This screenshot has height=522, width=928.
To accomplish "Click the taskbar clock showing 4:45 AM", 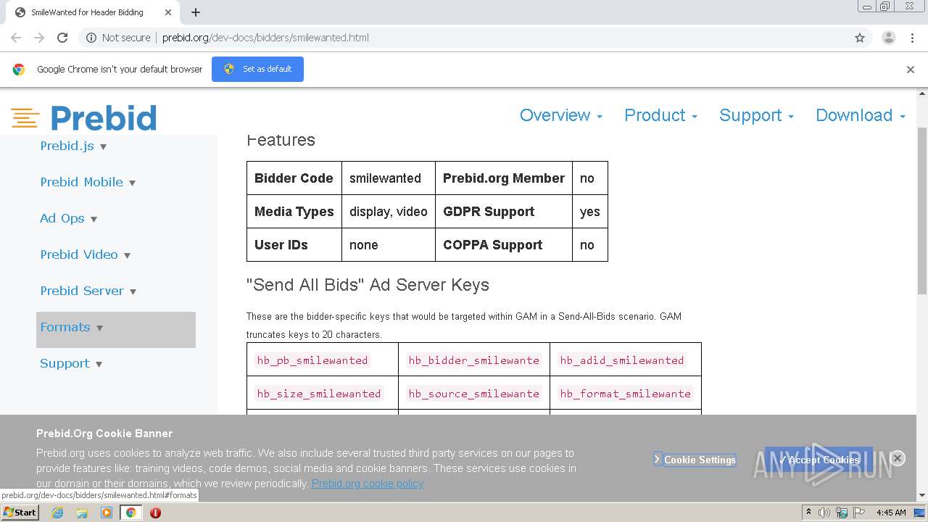I will (891, 513).
